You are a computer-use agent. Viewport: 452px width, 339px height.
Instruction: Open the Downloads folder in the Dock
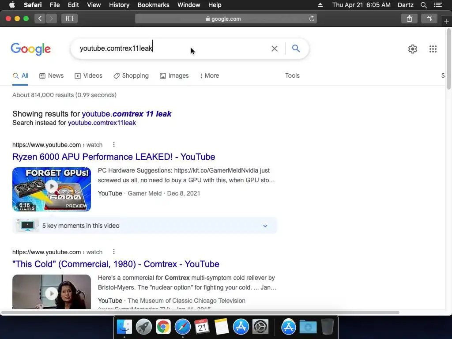click(308, 327)
